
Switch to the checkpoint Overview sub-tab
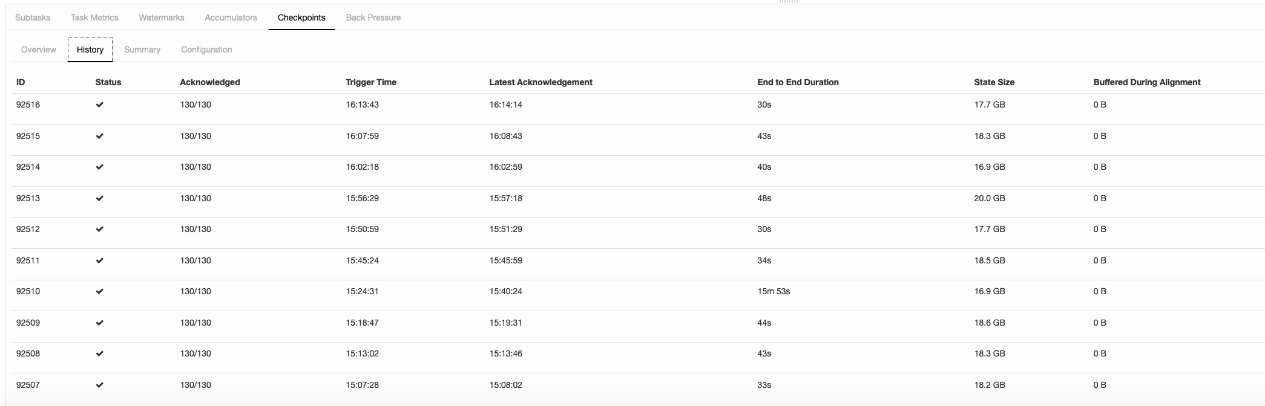[x=39, y=50]
